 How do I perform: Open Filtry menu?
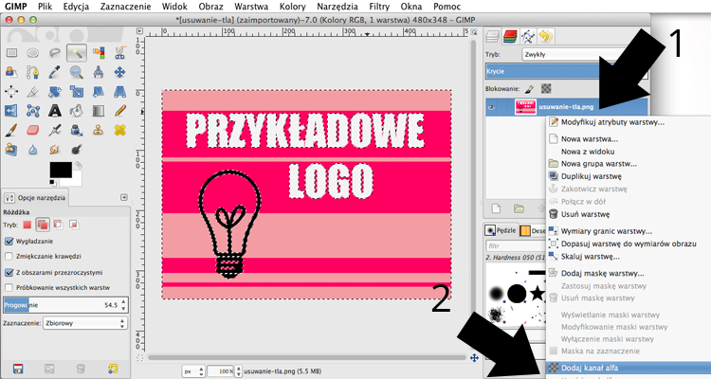pyautogui.click(x=379, y=7)
